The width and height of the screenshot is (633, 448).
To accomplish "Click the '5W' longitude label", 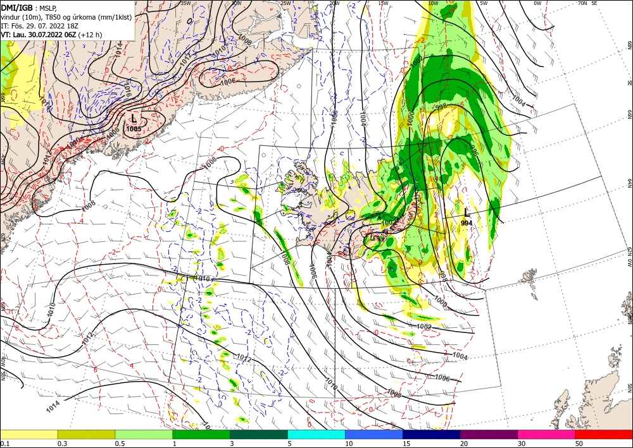I will 484,3.
